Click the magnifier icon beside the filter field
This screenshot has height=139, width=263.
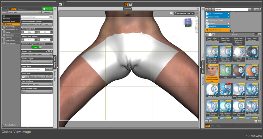tap(51, 17)
